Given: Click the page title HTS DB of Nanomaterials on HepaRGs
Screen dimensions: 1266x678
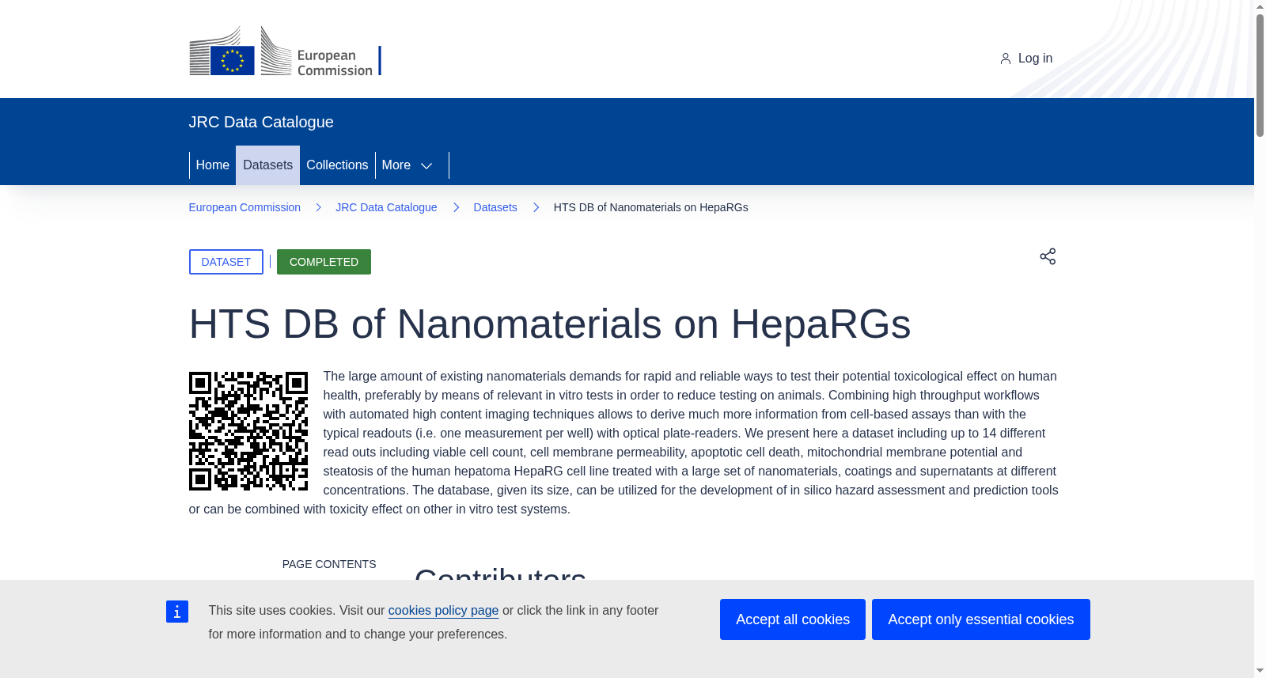Looking at the screenshot, I should pos(550,324).
